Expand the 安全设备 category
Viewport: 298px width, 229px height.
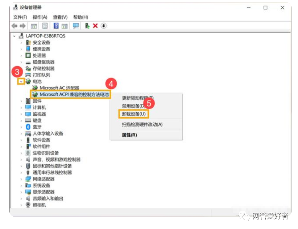pyautogui.click(x=21, y=42)
